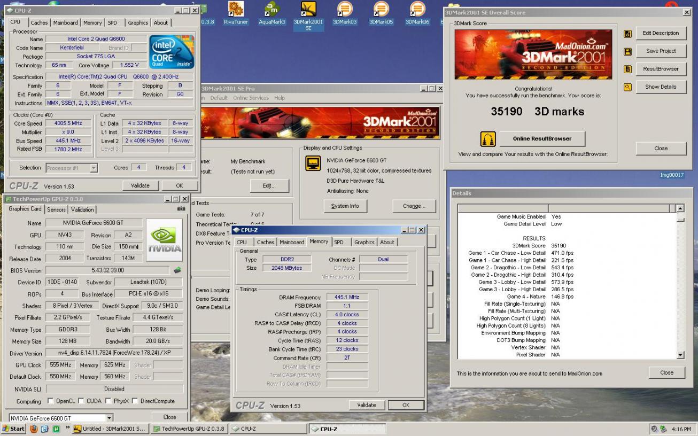Toggle the PhysX checkbox in GPU-Z
Image resolution: width=698 pixels, height=436 pixels.
click(x=108, y=401)
